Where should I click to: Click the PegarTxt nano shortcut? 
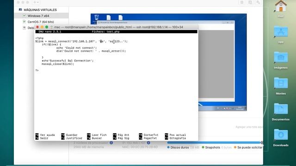pyautogui.click(x=148, y=138)
